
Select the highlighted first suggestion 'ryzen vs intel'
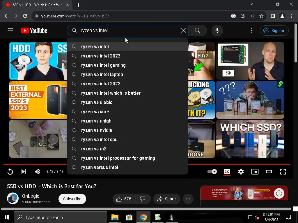(x=127, y=47)
